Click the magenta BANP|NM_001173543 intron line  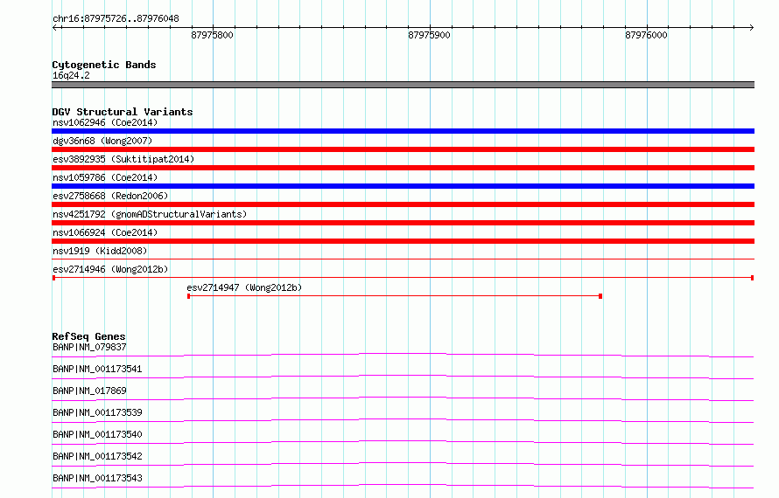point(403,485)
